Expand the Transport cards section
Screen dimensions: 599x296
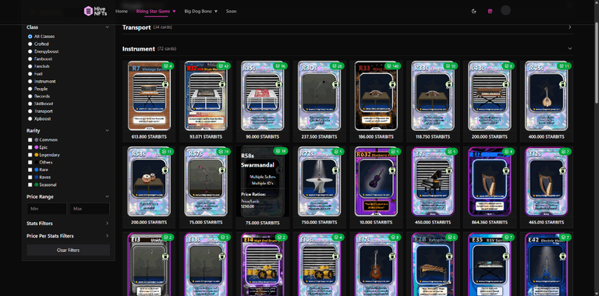click(x=569, y=27)
